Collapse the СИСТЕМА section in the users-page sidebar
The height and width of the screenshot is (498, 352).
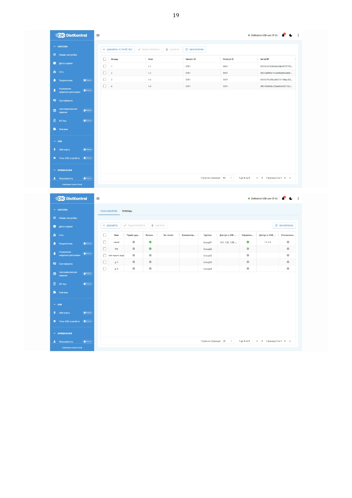(x=54, y=210)
